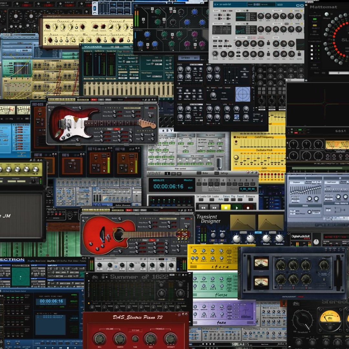Turn the sfera frequency knob
349x349 pixels.
[194, 251]
